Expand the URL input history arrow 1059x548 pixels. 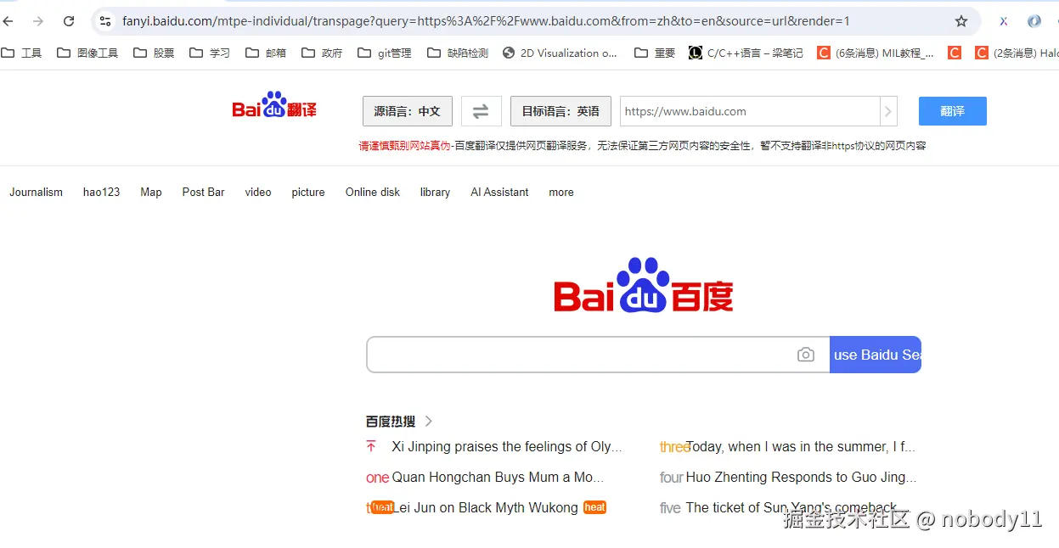pos(888,111)
